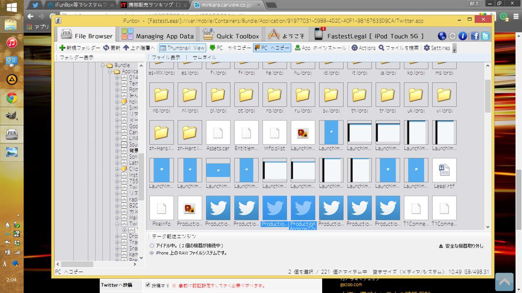This screenshot has width=522, height=293.
Task: Click ファイル表示 pane label
Action: tap(166, 57)
